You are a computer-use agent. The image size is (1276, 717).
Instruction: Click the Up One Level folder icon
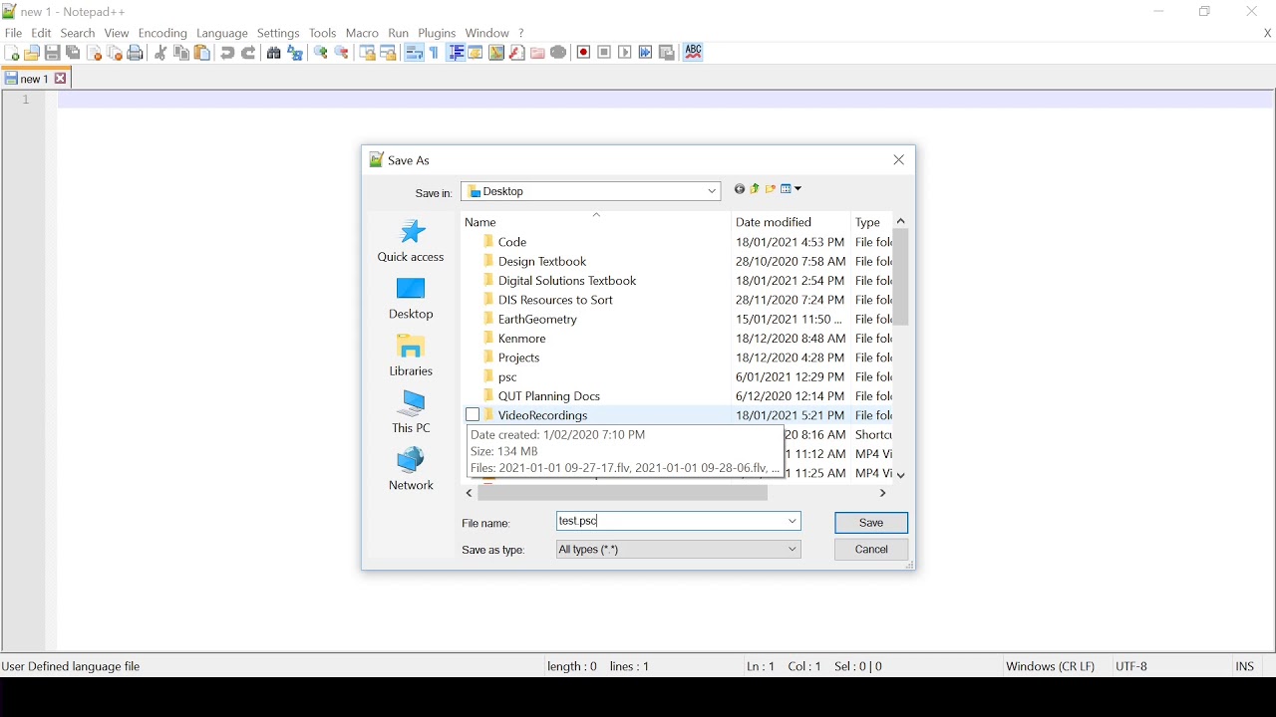click(x=755, y=189)
